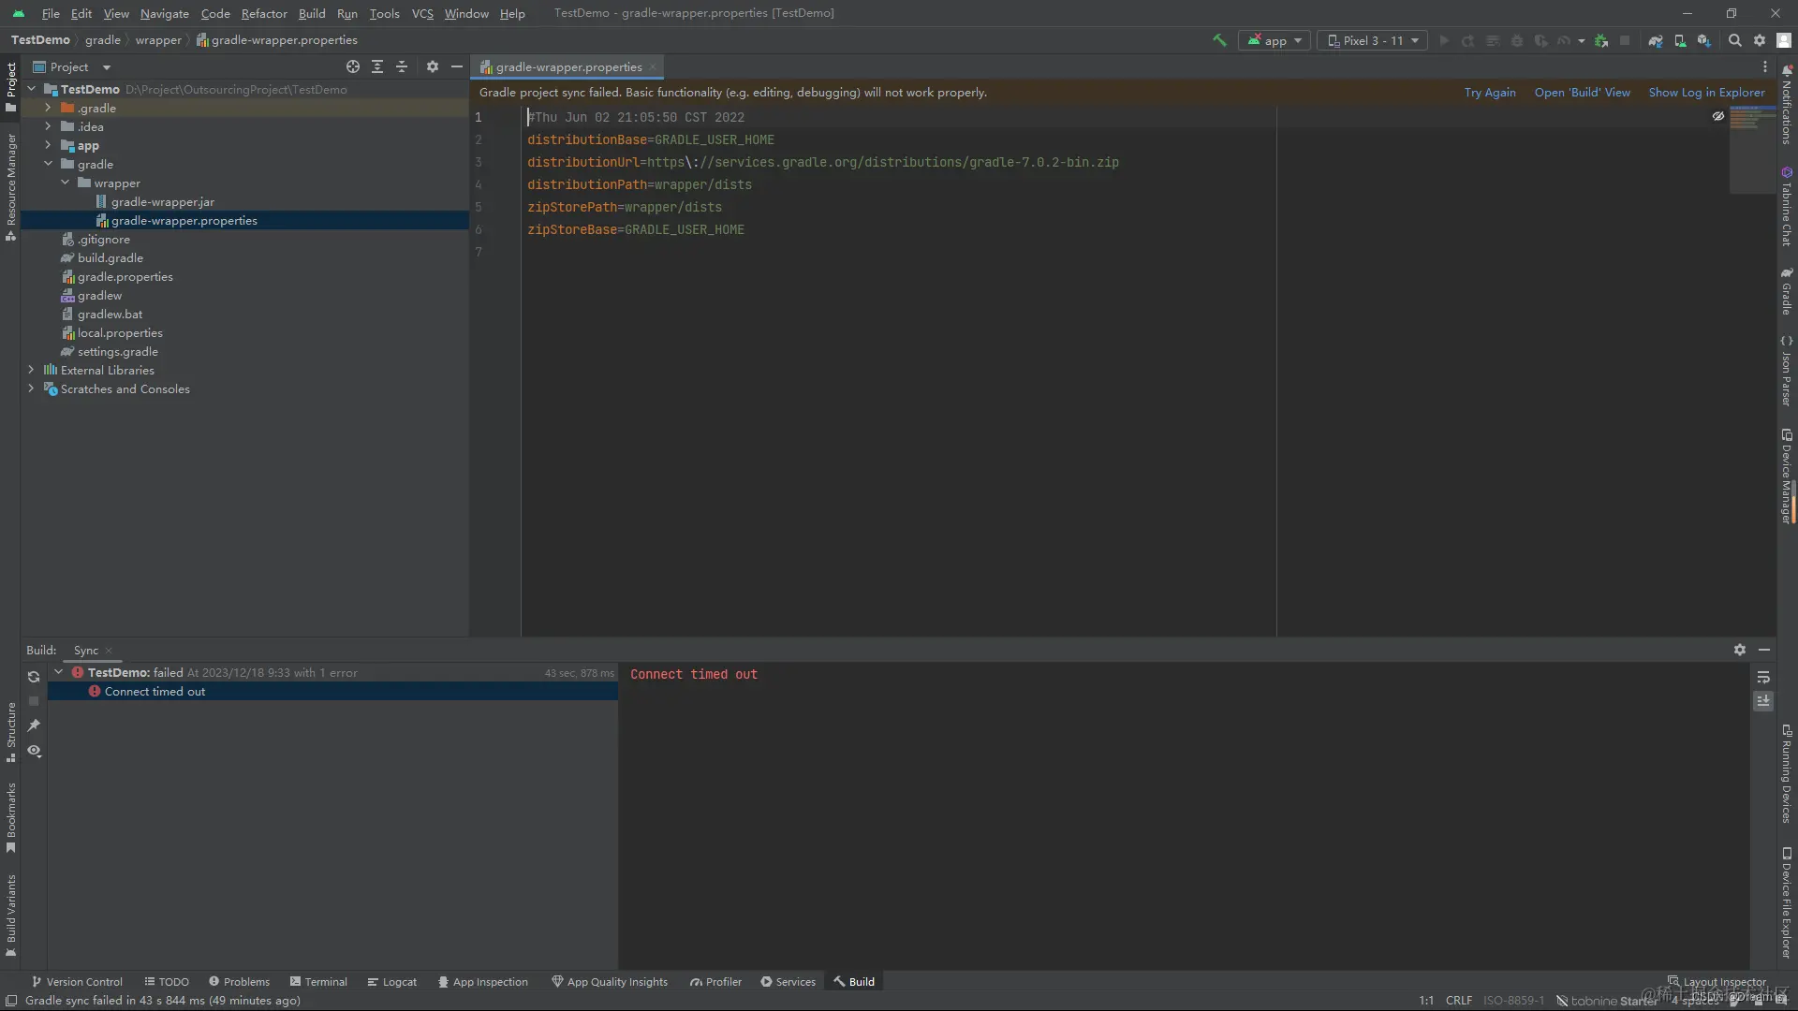Image resolution: width=1798 pixels, height=1011 pixels.
Task: Open IDE settings gear in main toolbar
Action: pos(1760,40)
